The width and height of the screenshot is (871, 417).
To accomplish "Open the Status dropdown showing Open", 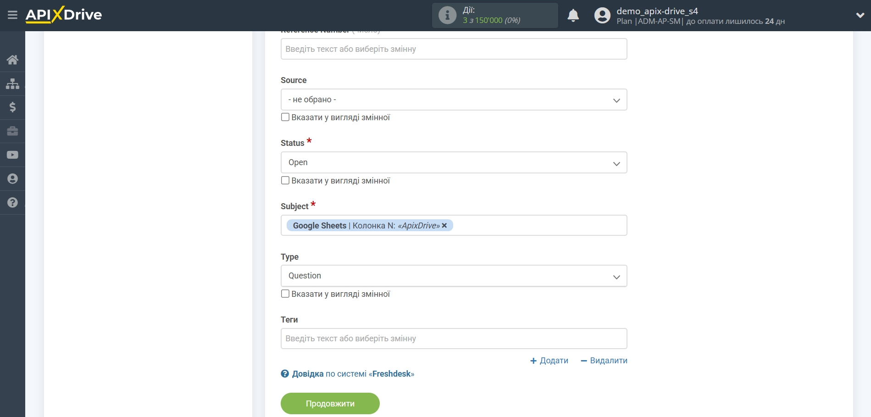I will coord(454,162).
